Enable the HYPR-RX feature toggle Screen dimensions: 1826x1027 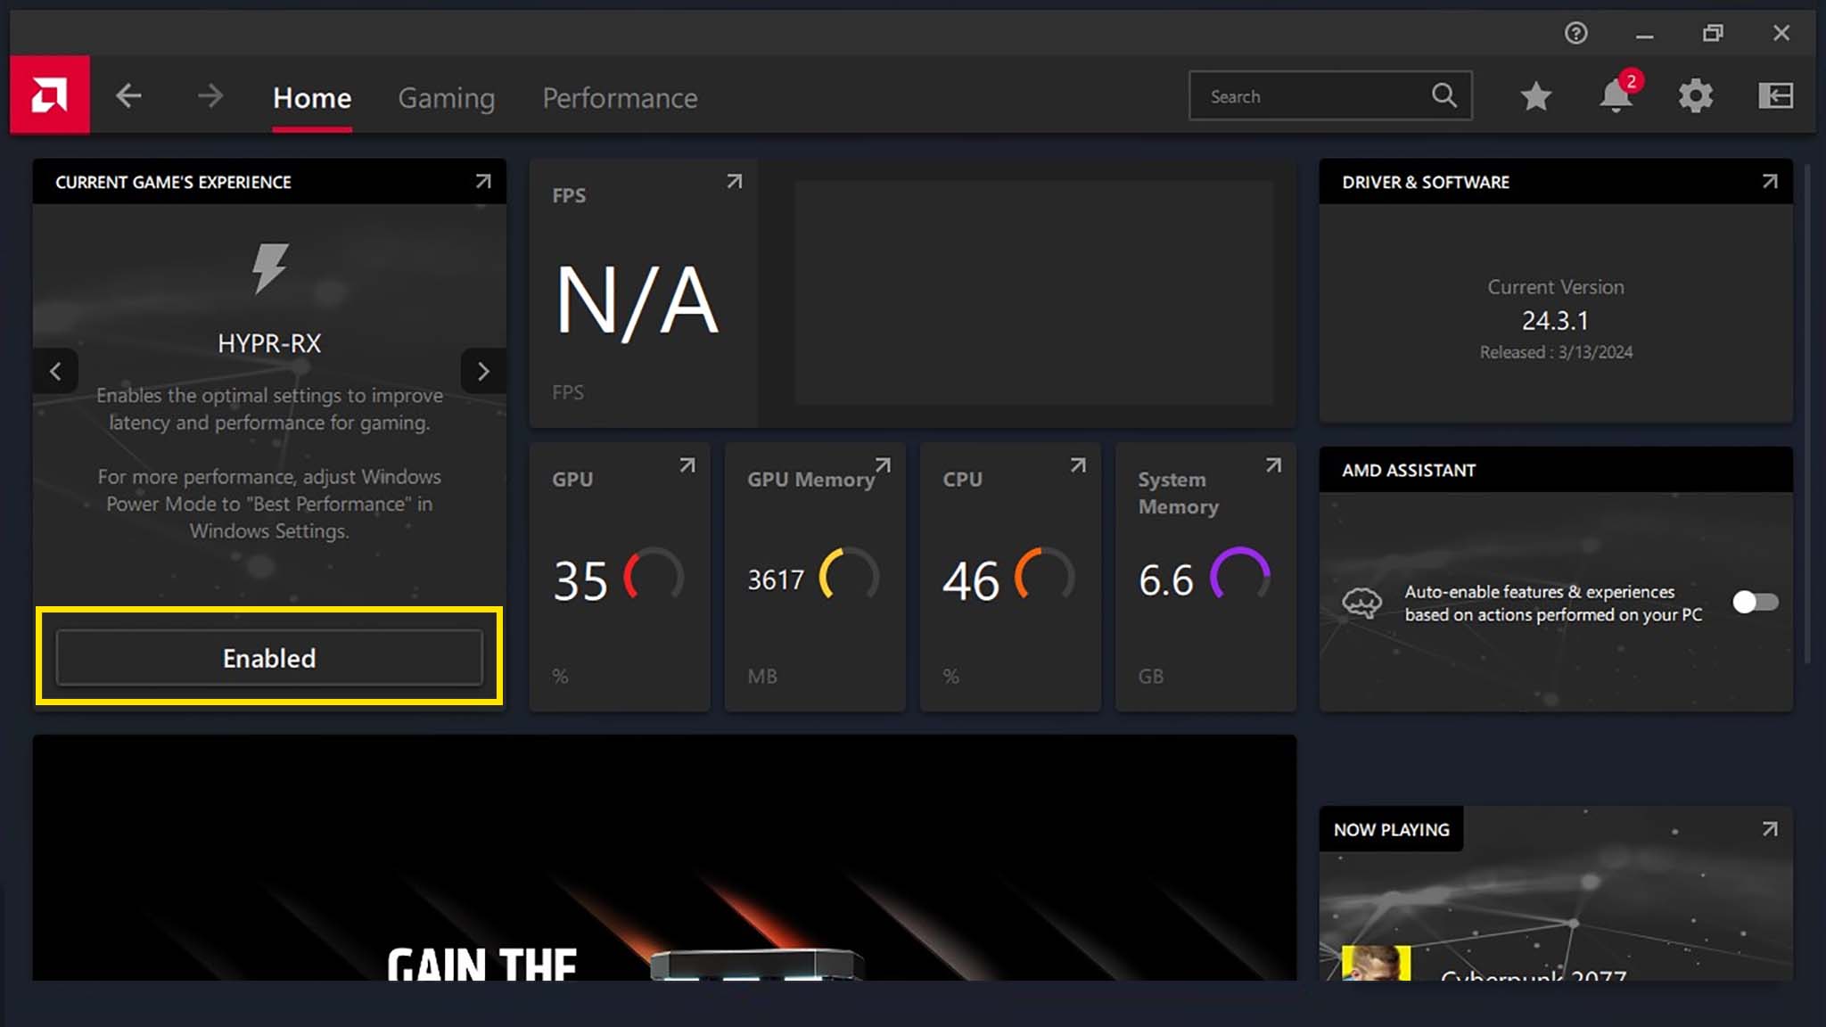tap(268, 658)
